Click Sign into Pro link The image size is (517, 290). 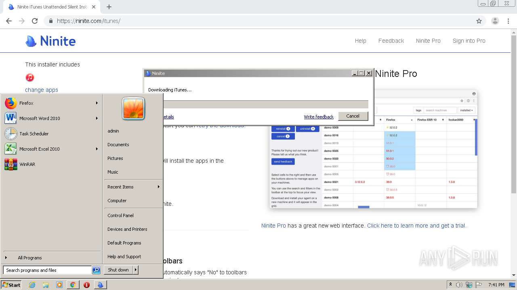tap(469, 41)
